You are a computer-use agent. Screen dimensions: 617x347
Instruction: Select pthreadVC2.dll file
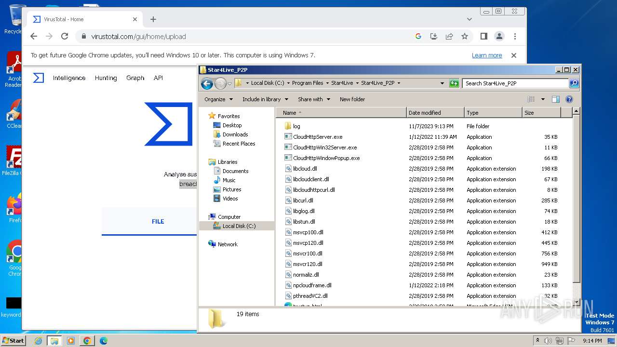click(310, 296)
